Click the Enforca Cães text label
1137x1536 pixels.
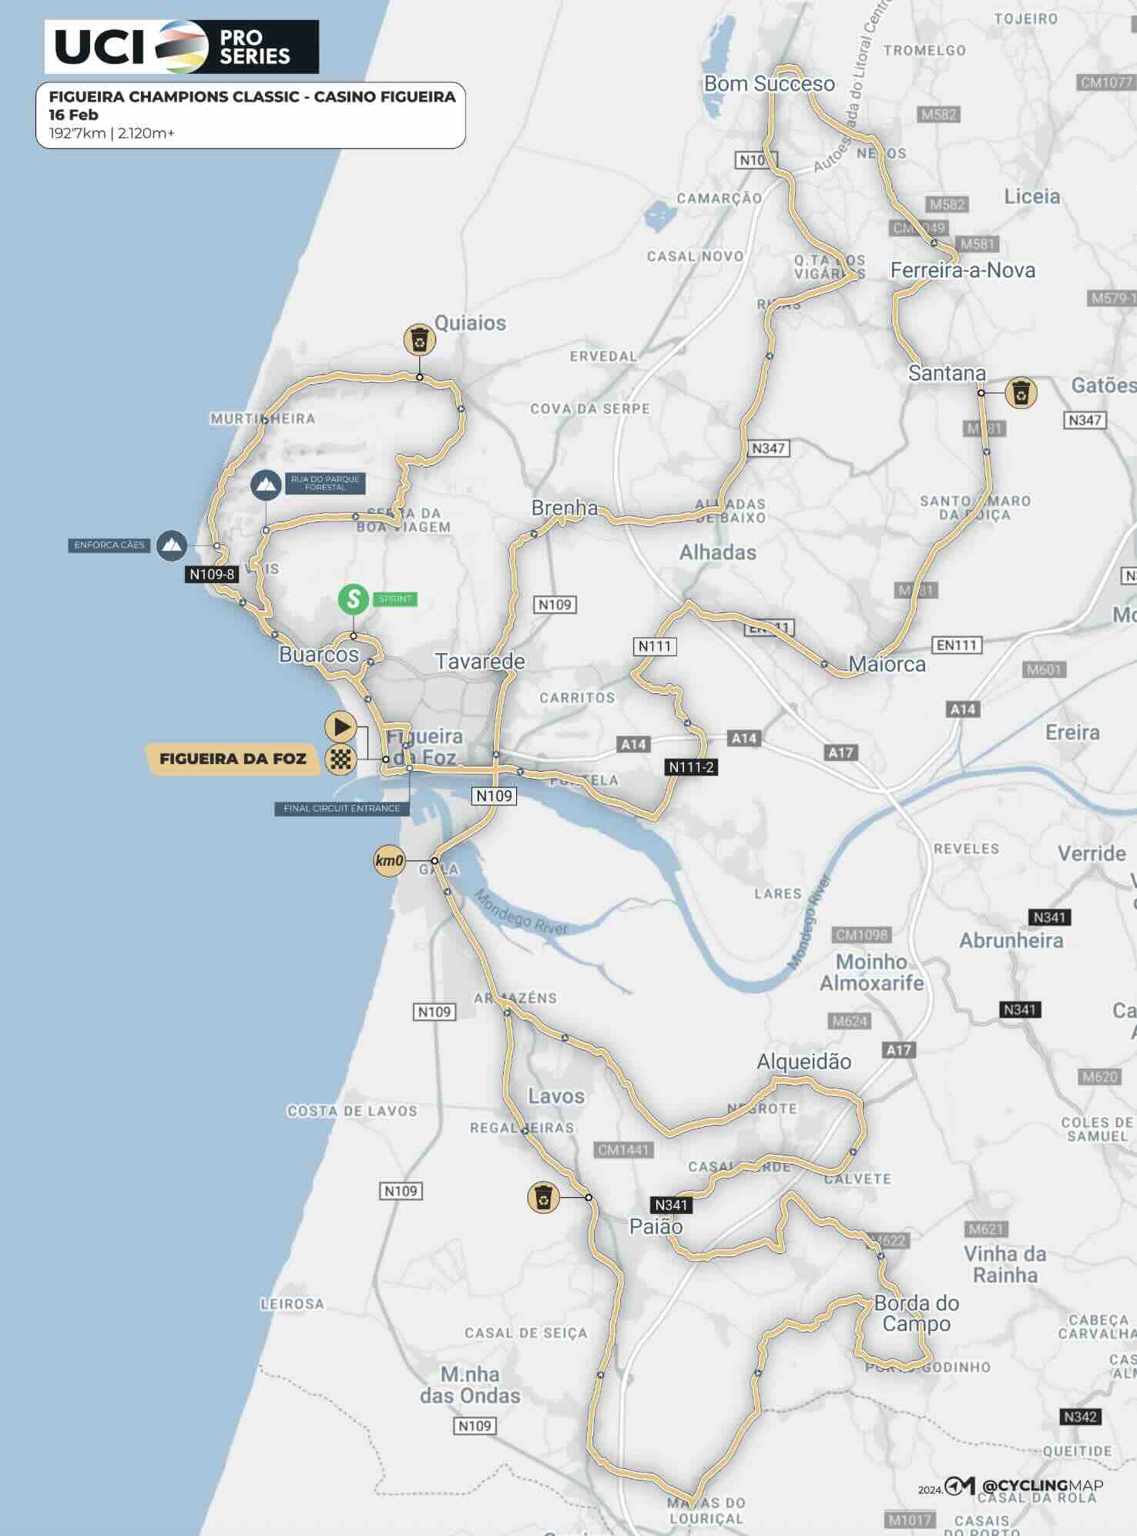coord(109,545)
